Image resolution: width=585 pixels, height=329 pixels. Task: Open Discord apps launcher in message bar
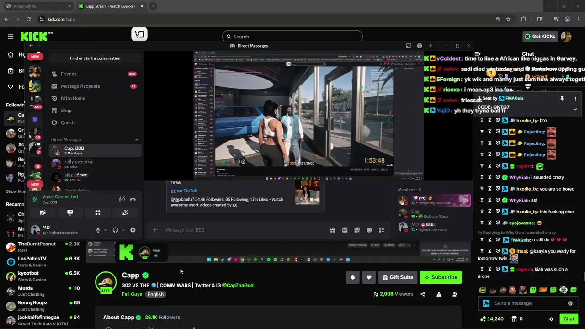pyautogui.click(x=382, y=230)
